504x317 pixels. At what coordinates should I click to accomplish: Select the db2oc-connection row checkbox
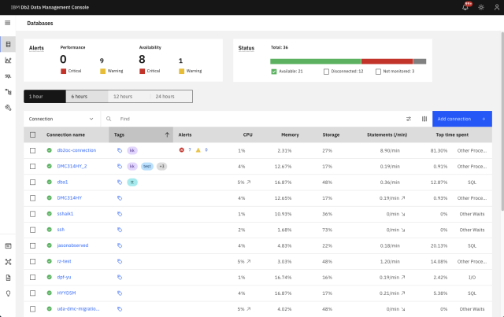pos(32,149)
